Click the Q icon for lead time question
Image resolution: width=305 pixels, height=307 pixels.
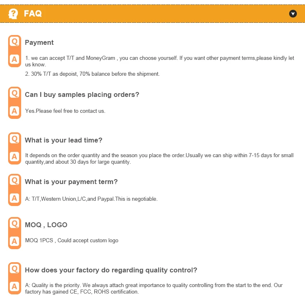[15, 139]
